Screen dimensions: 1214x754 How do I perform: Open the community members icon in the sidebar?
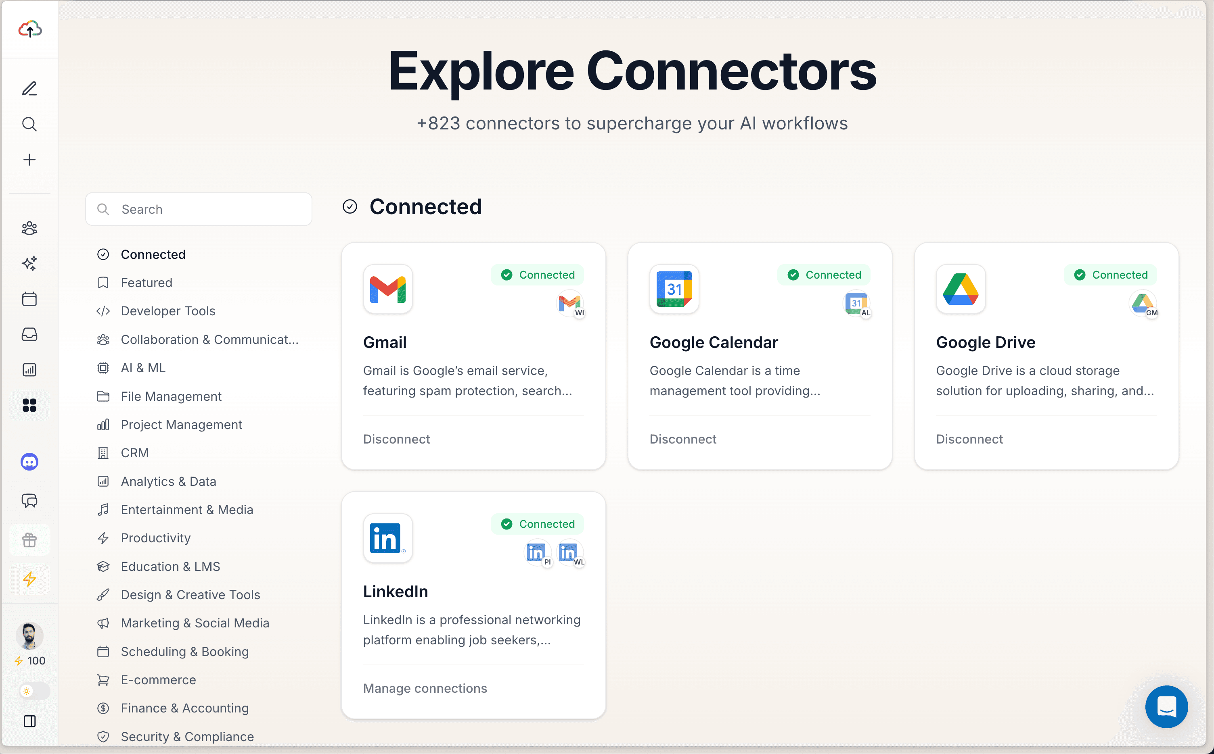tap(29, 228)
